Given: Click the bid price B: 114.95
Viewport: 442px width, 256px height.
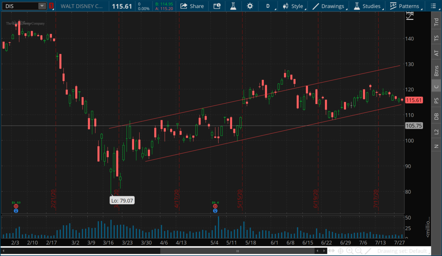Looking at the screenshot, I should (164, 4).
